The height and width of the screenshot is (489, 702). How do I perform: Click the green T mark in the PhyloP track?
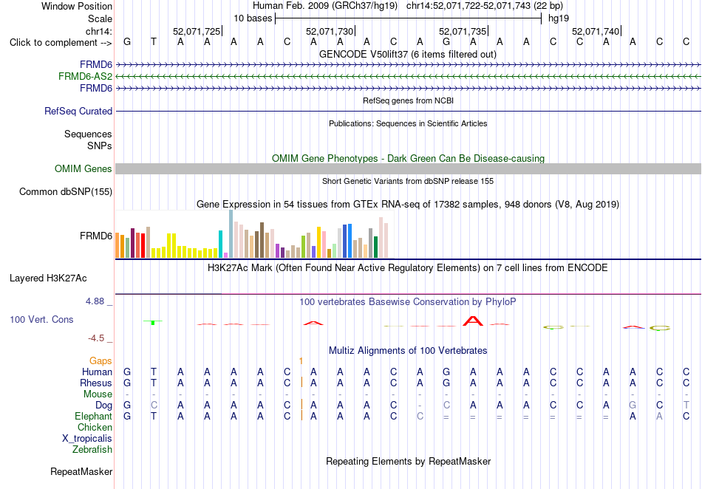coord(153,322)
